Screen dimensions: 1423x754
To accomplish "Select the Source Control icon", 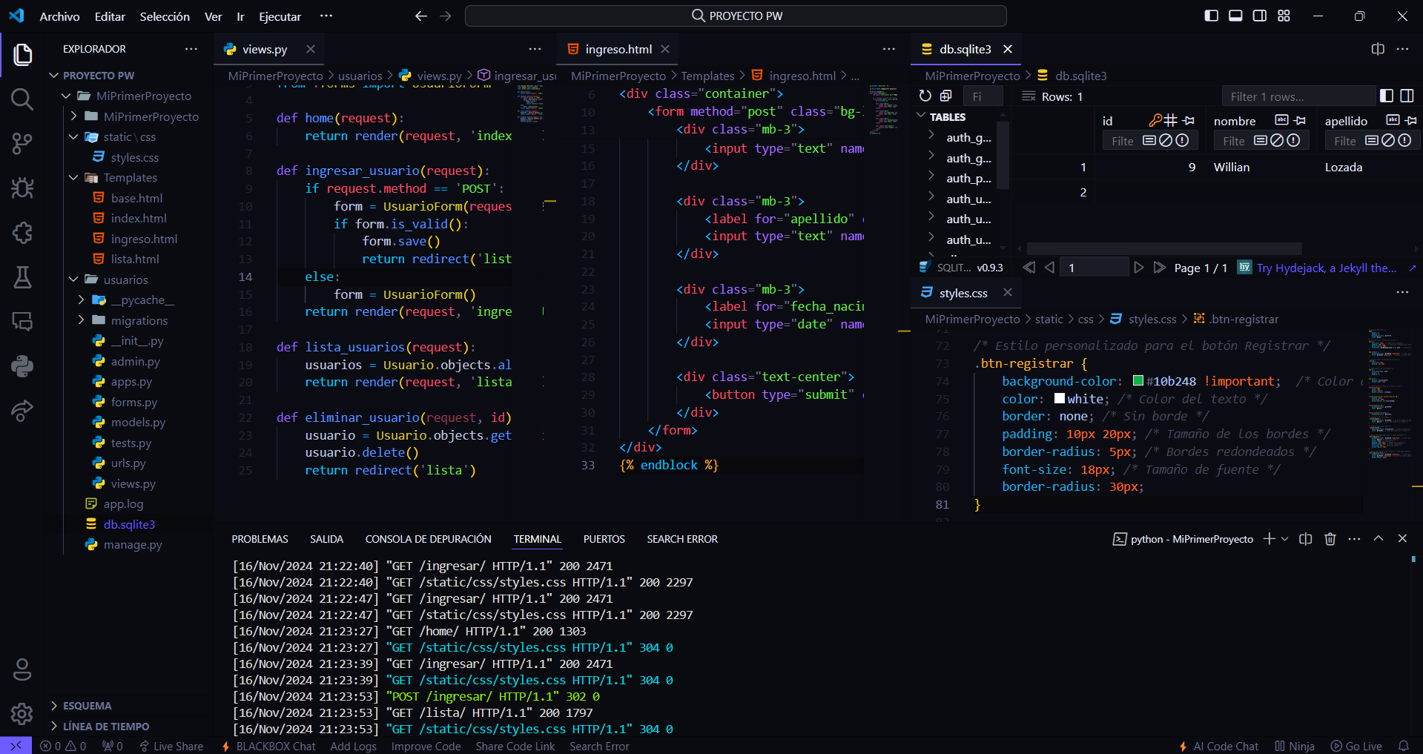I will pos(23,144).
